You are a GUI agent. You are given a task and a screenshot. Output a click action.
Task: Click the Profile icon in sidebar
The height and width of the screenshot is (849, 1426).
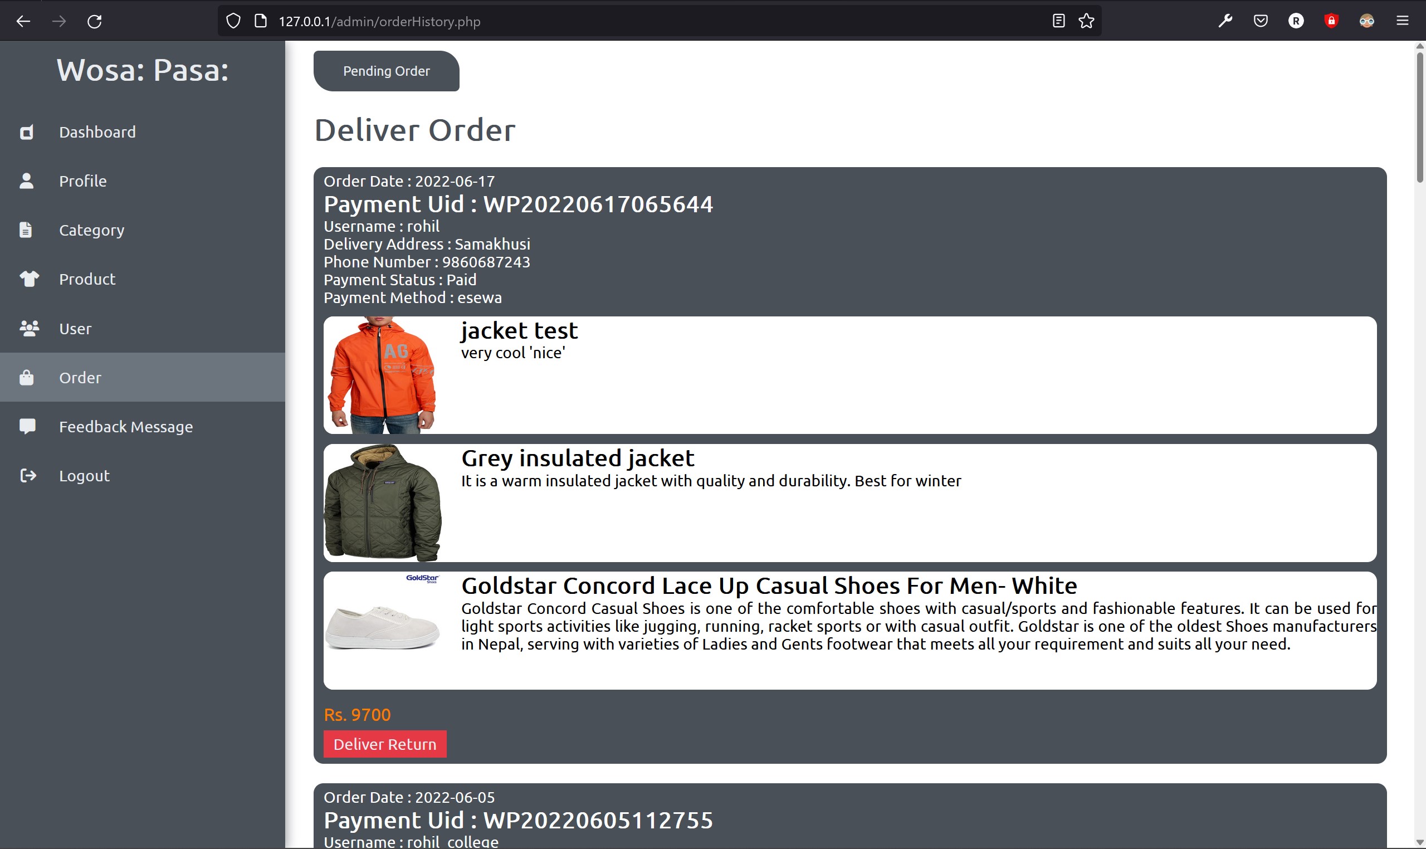[26, 180]
